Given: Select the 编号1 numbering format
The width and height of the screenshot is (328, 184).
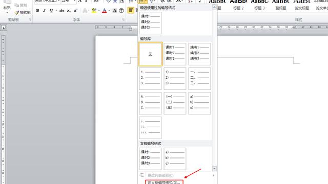Looking at the screenshot, I should 199,54.
